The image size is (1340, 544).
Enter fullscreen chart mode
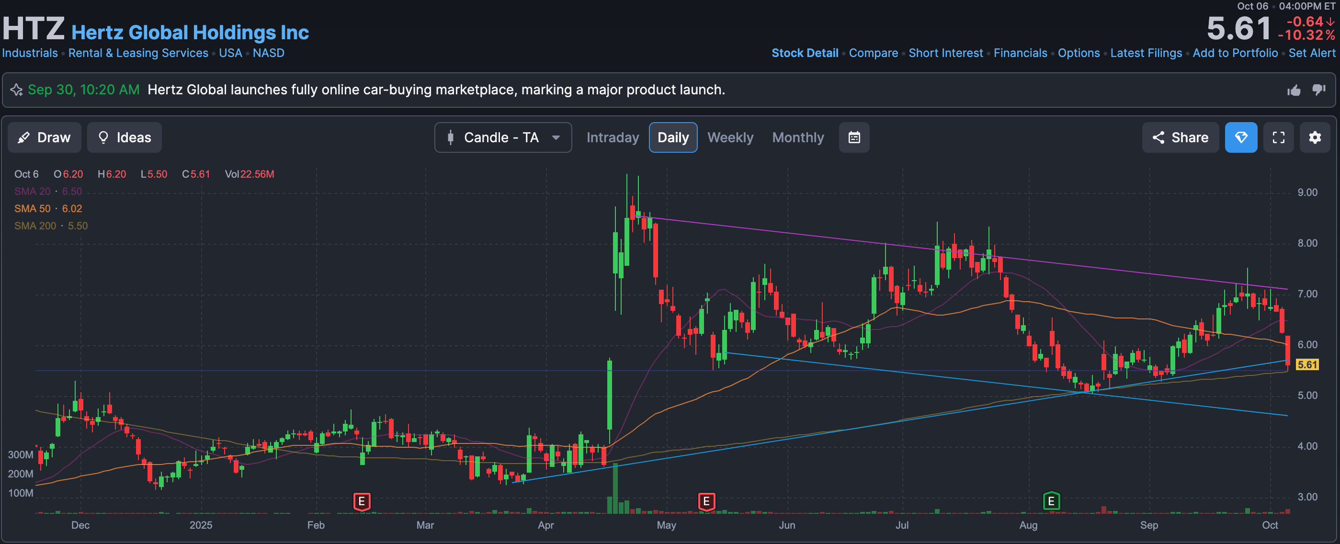click(x=1278, y=137)
